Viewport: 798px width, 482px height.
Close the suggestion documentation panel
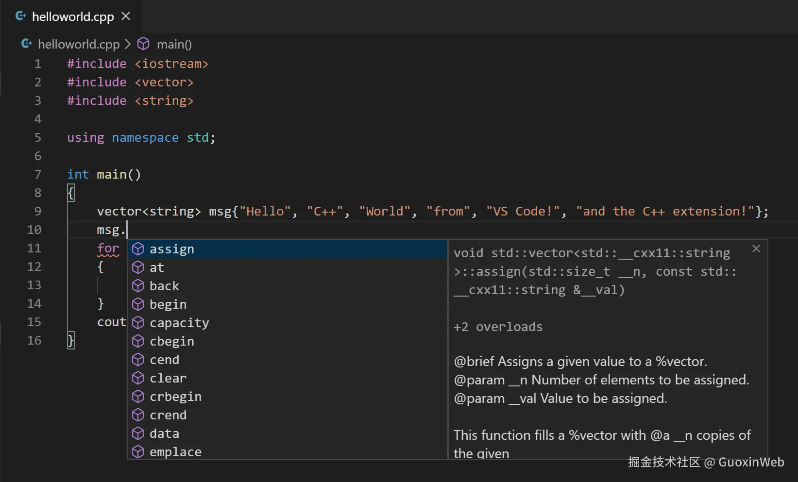[756, 249]
